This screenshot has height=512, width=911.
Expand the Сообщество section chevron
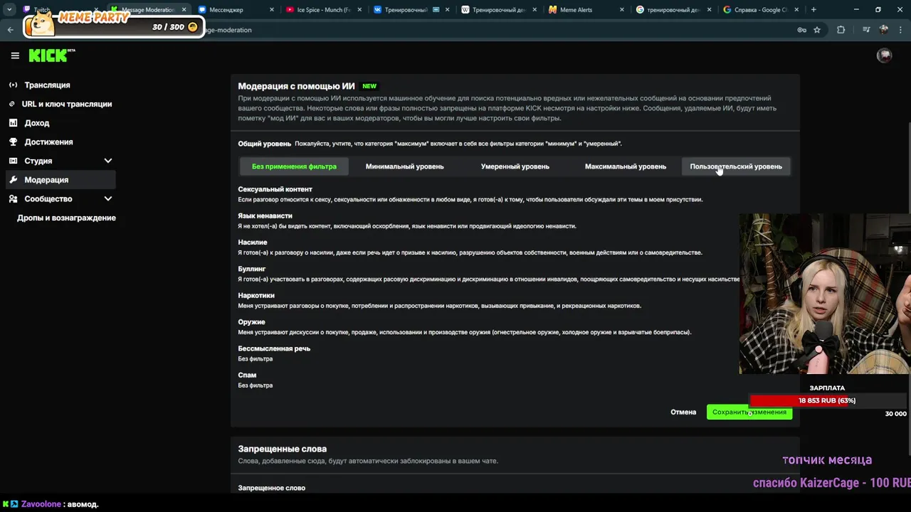(x=108, y=198)
